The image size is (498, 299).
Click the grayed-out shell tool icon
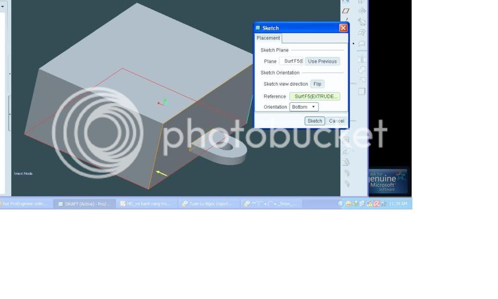(x=346, y=151)
